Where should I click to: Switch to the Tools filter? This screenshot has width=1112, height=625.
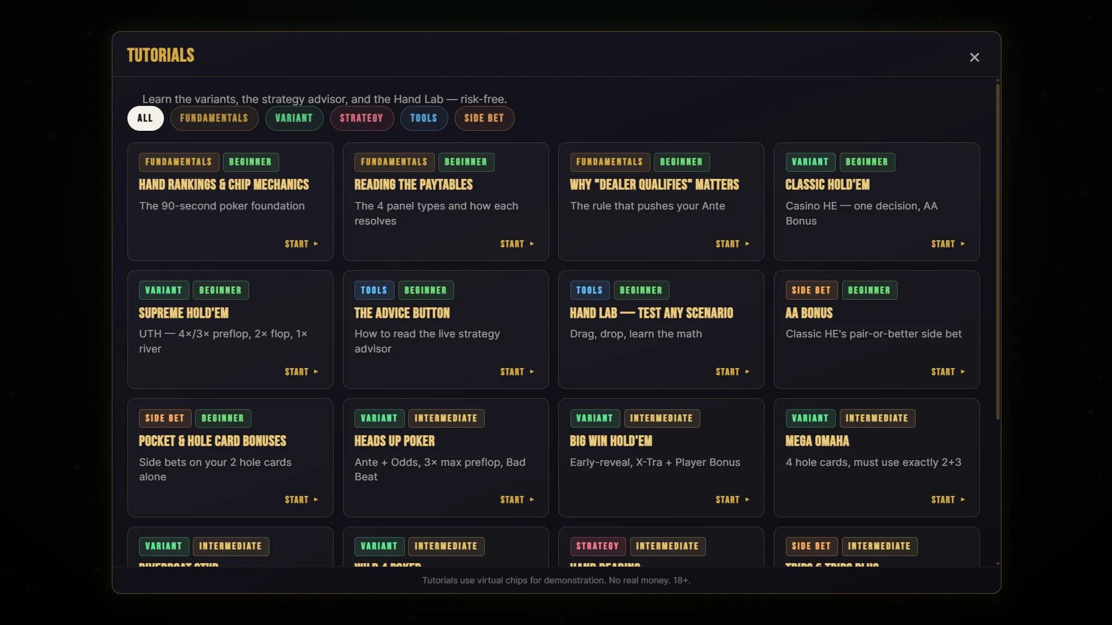coord(424,118)
